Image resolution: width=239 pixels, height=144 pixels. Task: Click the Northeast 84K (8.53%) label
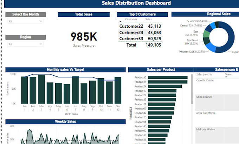click(x=192, y=42)
